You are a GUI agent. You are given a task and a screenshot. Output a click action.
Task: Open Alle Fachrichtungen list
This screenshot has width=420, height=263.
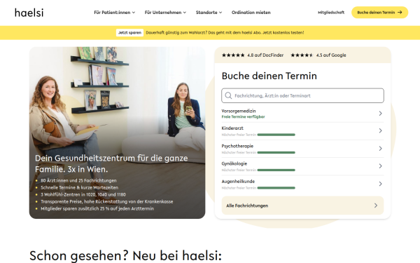302,205
